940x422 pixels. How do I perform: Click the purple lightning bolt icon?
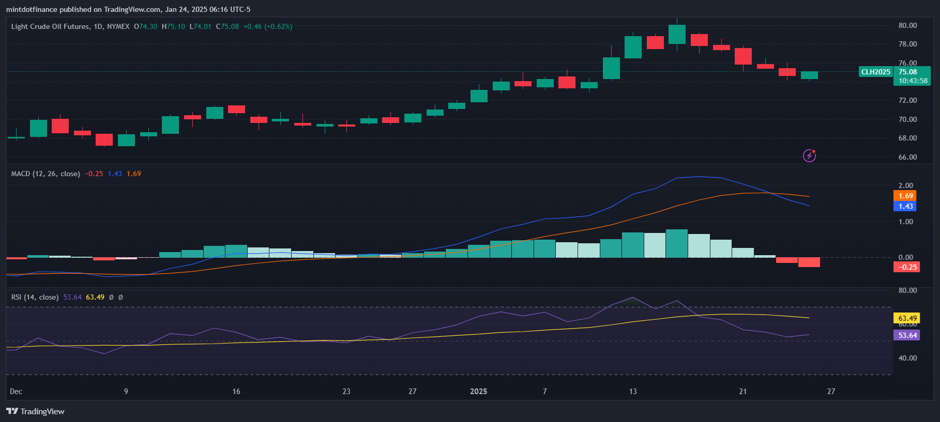pyautogui.click(x=809, y=155)
